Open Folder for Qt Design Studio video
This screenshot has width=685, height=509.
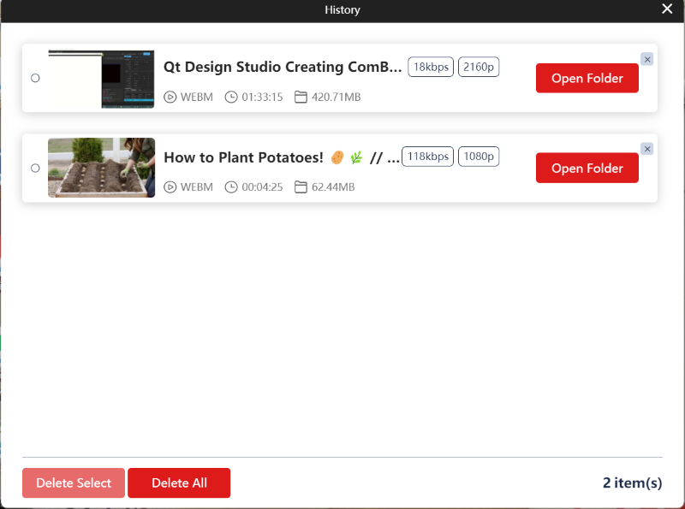[x=587, y=78]
